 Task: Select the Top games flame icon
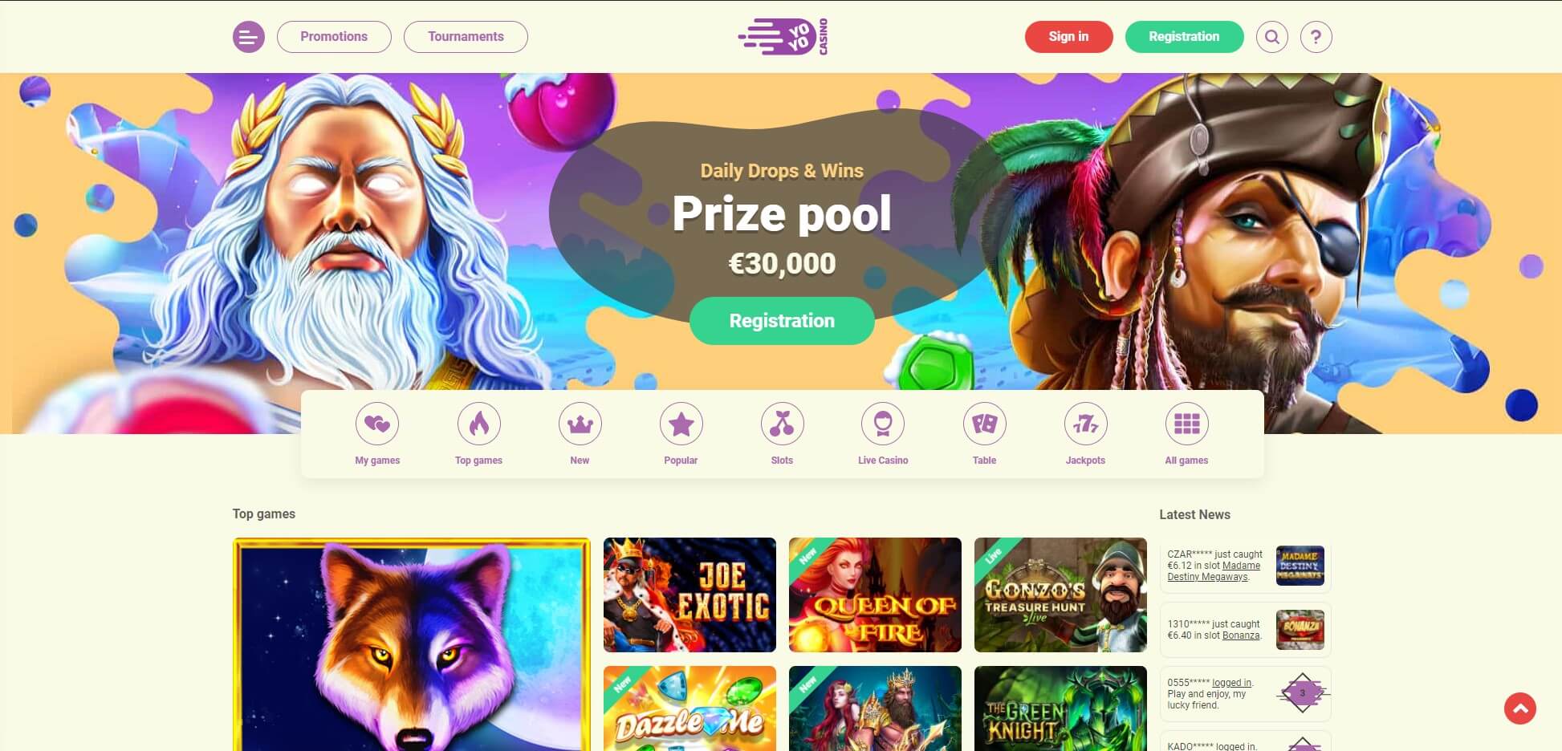tap(479, 424)
